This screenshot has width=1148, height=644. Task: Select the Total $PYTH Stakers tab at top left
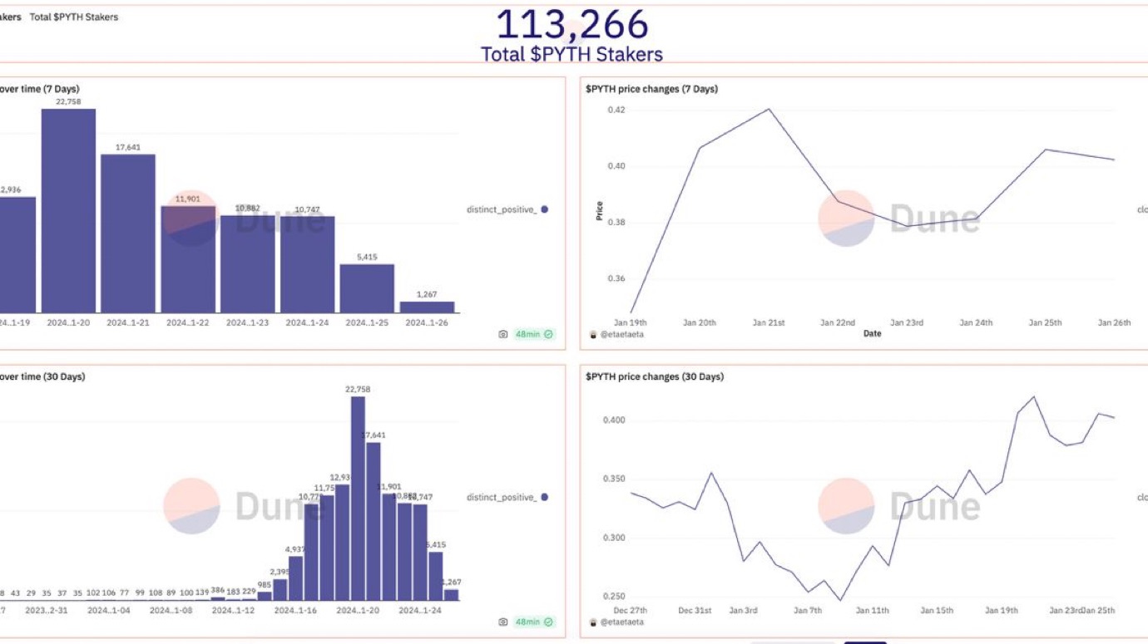coord(74,17)
